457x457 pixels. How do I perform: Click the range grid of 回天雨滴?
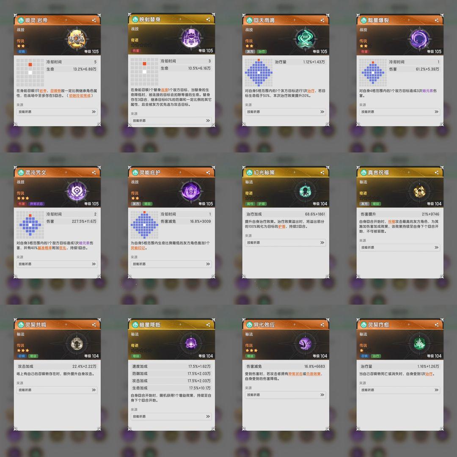pyautogui.click(x=259, y=73)
